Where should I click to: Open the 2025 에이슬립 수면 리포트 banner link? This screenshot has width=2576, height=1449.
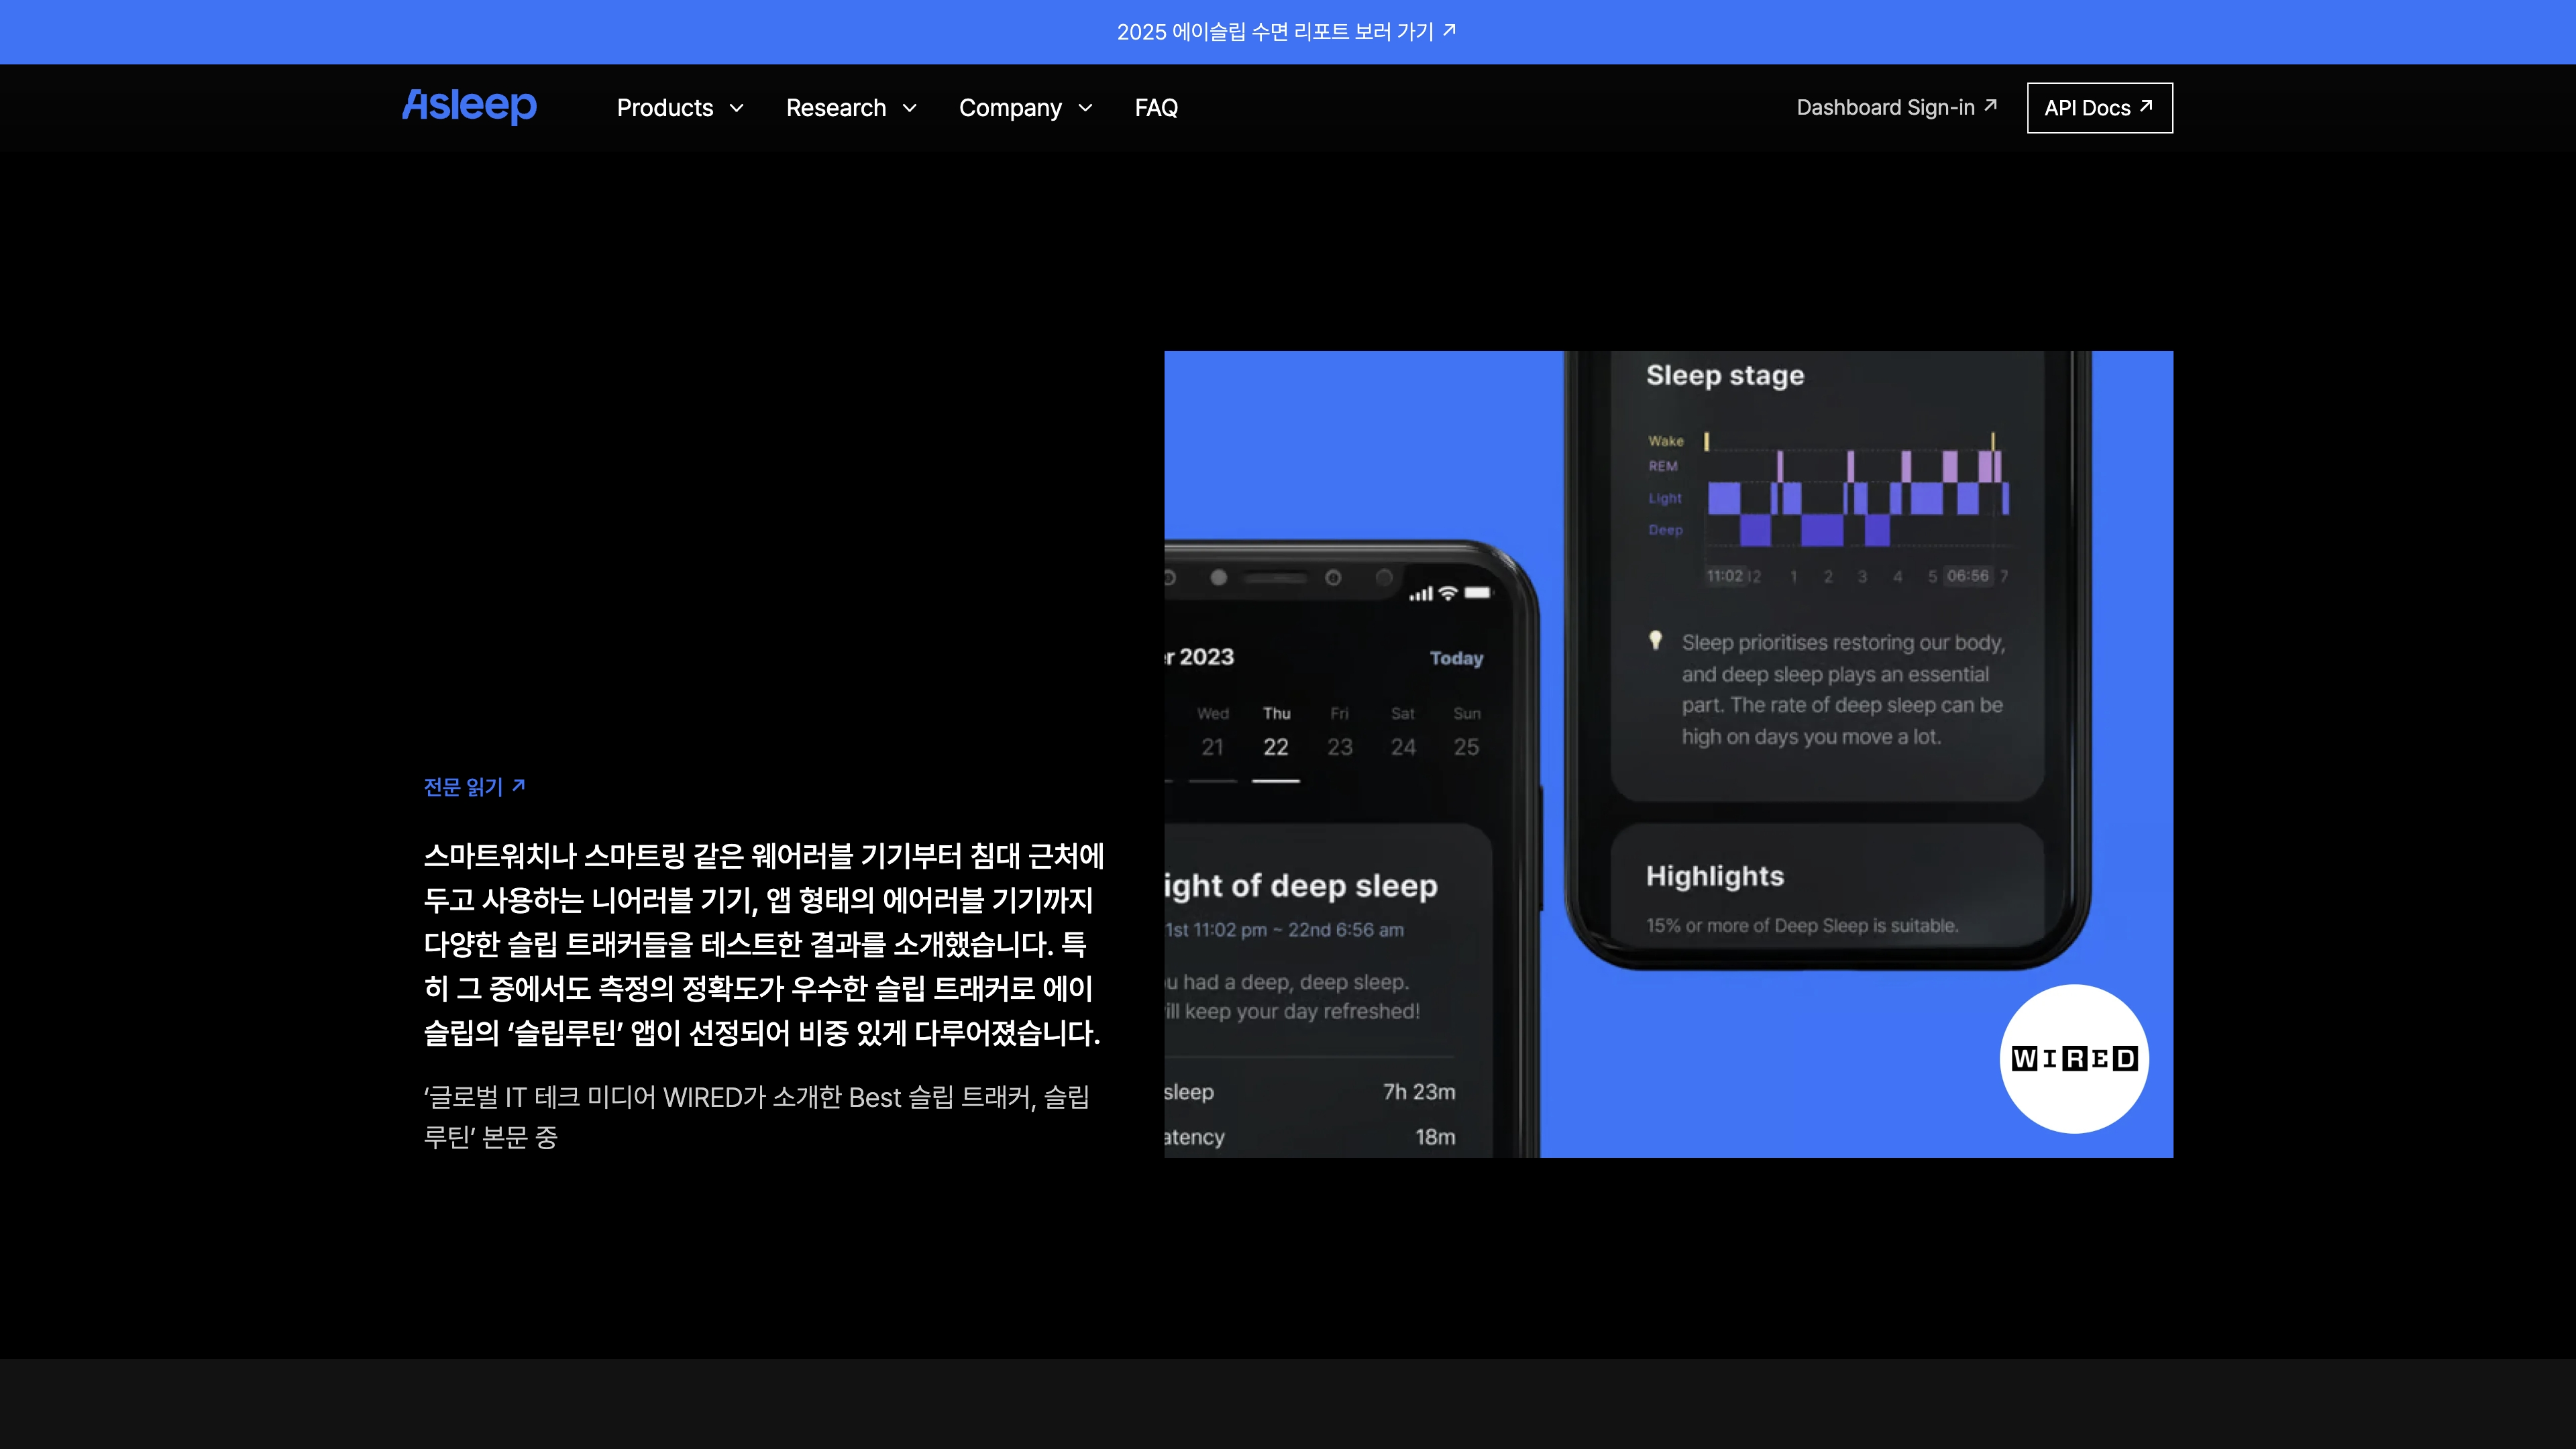pos(1275,32)
